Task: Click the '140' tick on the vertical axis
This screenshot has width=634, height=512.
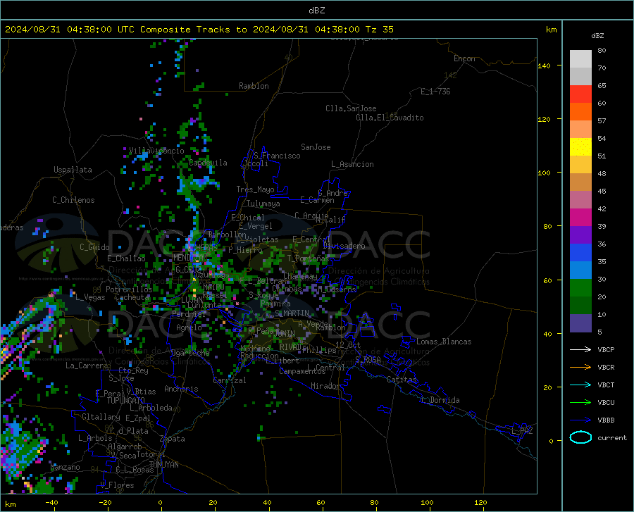Action: (x=544, y=66)
